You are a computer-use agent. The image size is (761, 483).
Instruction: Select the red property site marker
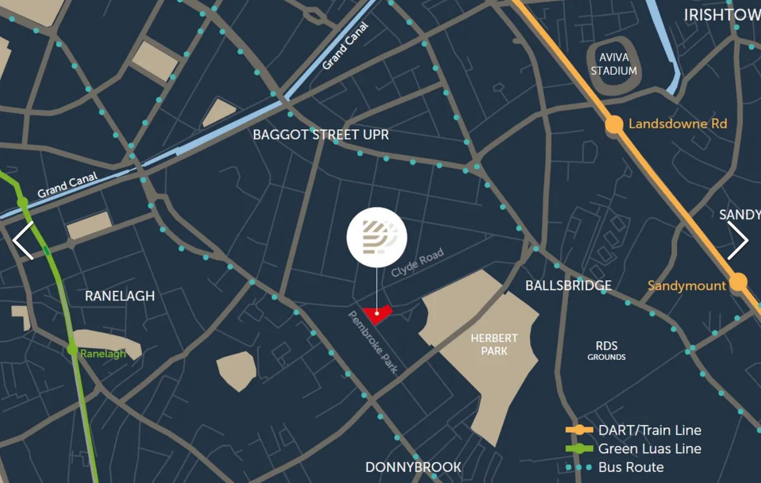click(x=378, y=314)
